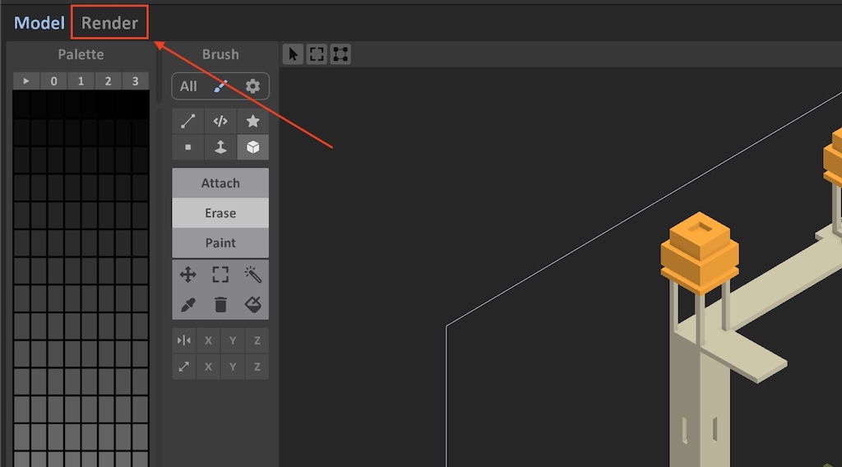Click the mirror mode icon

point(183,340)
